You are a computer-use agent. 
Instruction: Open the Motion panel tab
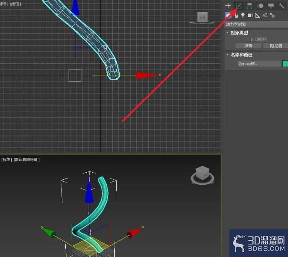point(260,6)
